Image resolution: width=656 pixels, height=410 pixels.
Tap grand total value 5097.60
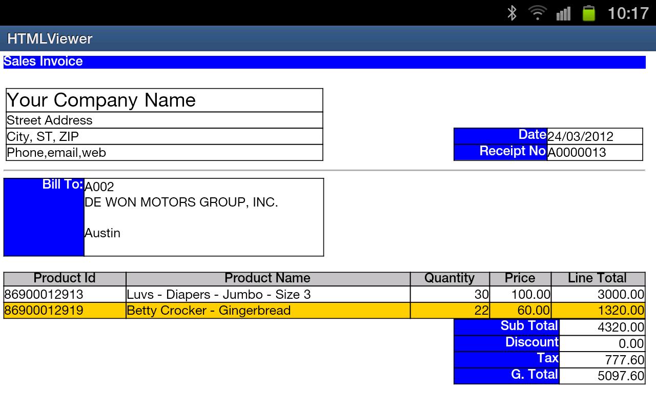tap(621, 376)
